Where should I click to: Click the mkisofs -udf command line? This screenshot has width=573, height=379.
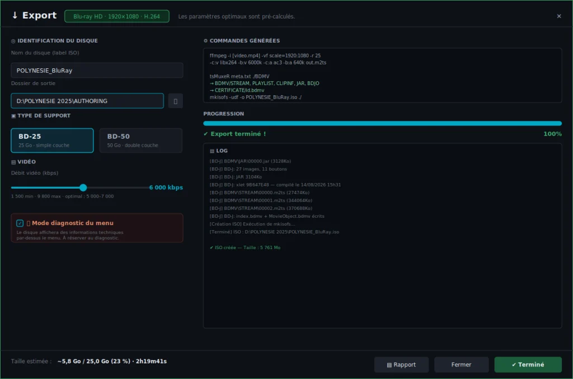[255, 97]
